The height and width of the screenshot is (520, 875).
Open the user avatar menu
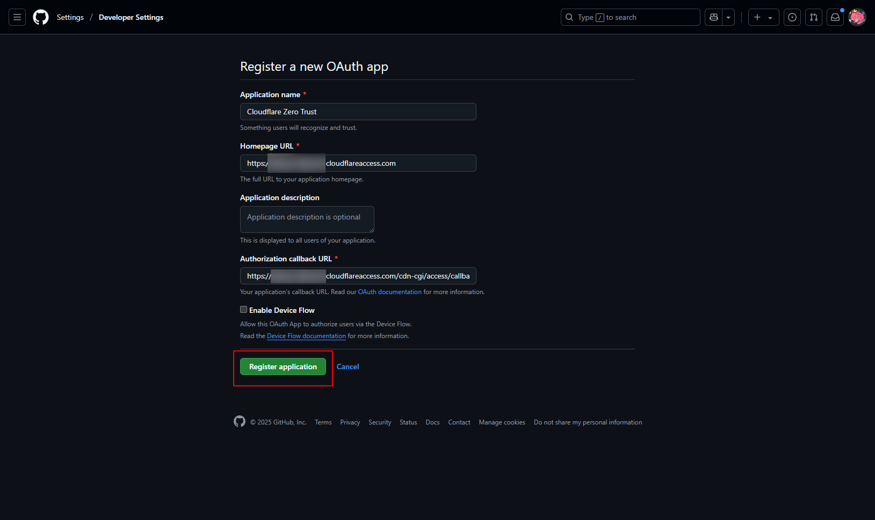coord(857,17)
